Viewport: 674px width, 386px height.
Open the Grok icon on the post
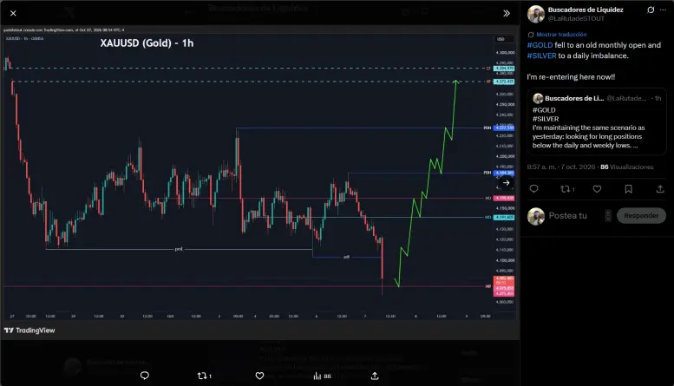click(x=651, y=10)
